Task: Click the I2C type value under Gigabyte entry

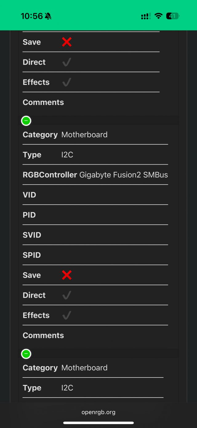Action: 67,155
